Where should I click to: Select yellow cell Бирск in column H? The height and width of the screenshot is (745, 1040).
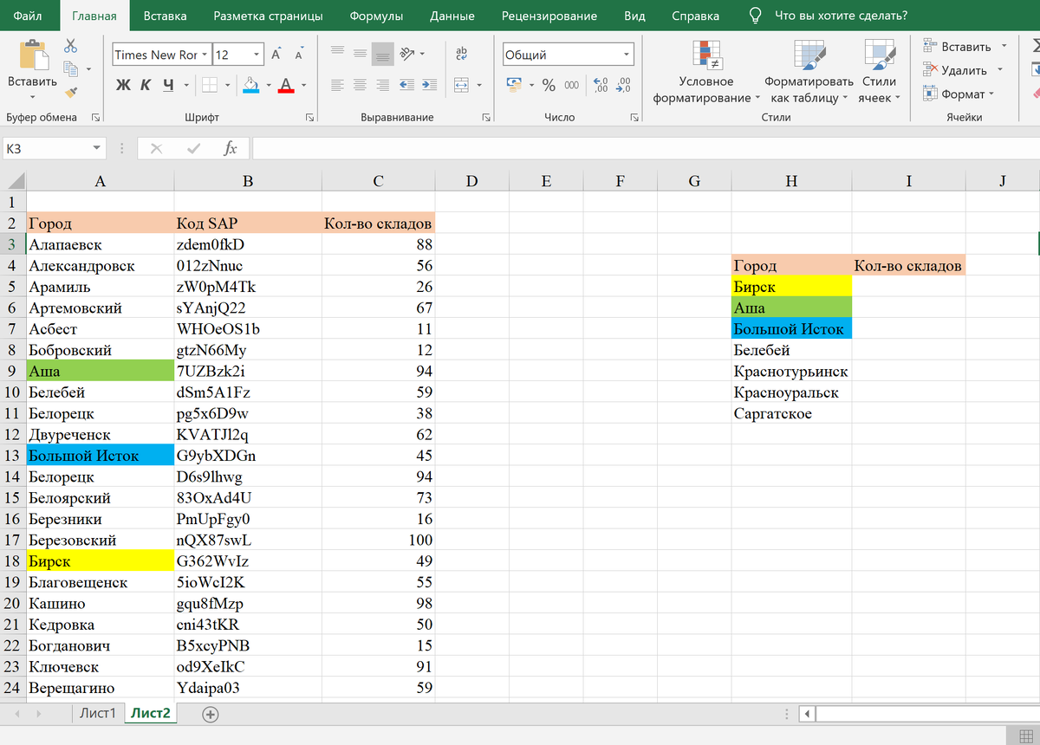[792, 287]
